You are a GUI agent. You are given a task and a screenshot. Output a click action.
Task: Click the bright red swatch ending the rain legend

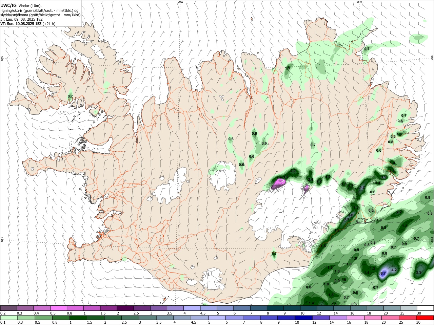426,318
